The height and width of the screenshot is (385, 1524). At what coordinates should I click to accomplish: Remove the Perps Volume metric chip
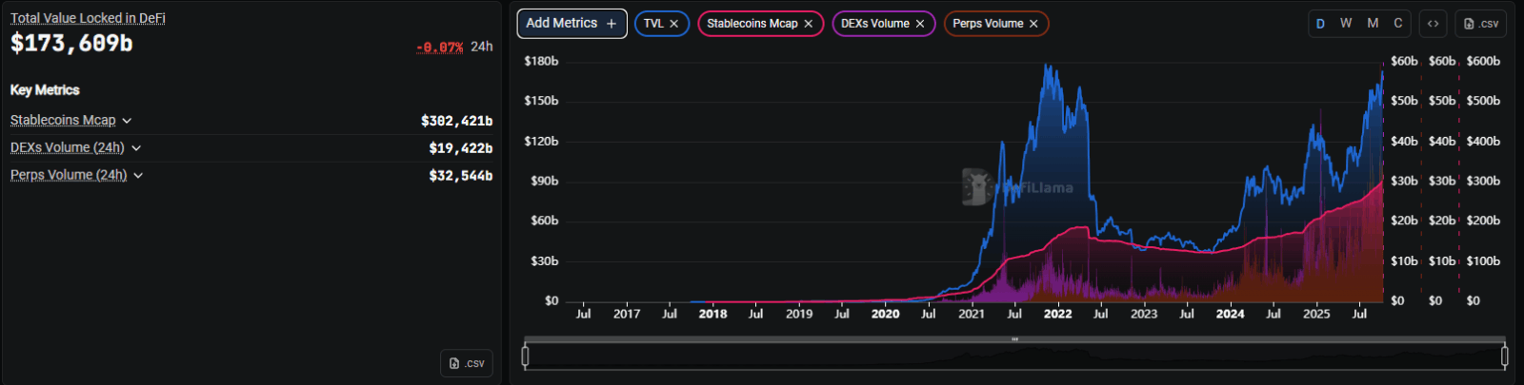click(1033, 24)
